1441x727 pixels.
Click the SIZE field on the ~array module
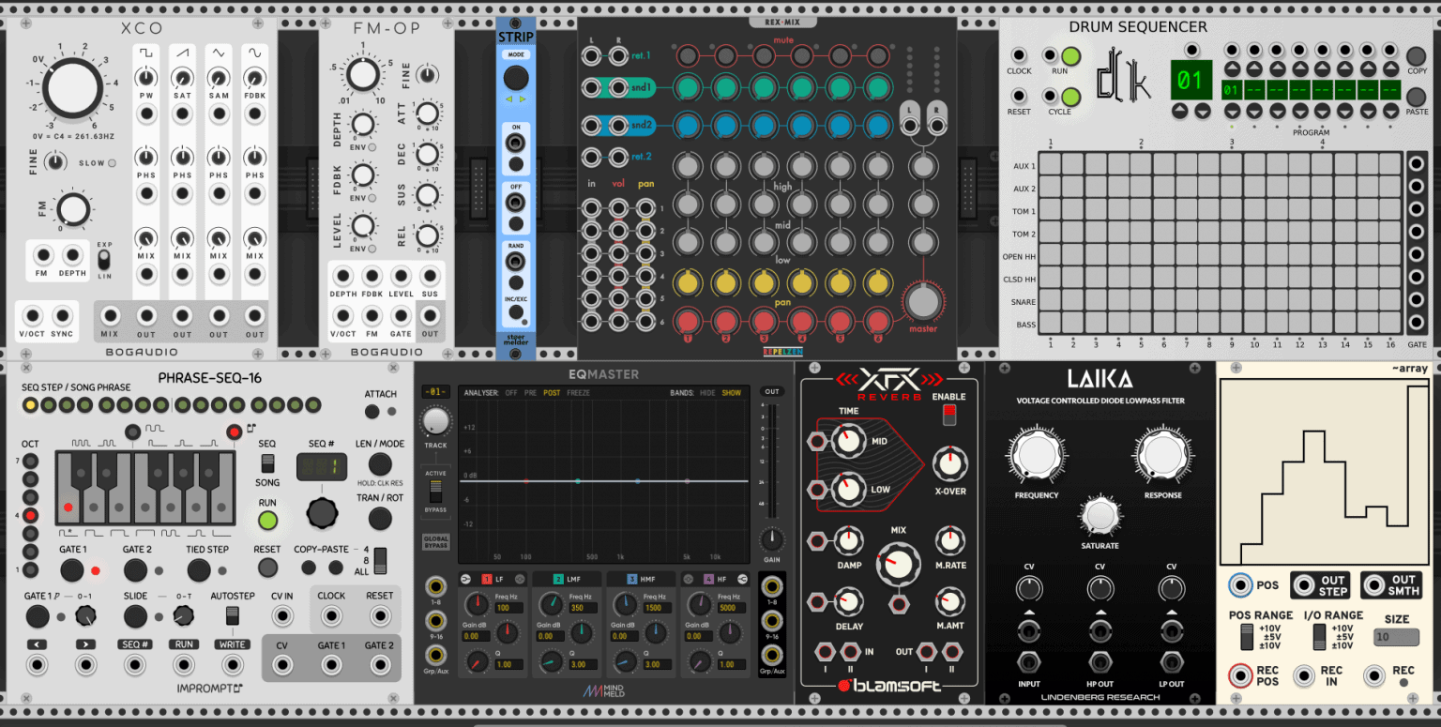(x=1395, y=636)
